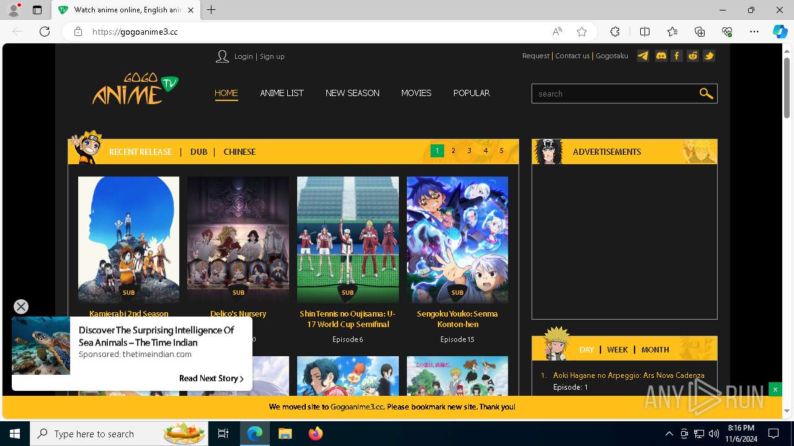The image size is (794, 446).
Task: Open Kamierabi 2nd Season thumbnail
Action: coord(128,240)
